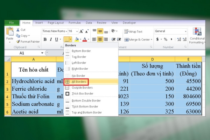Image resolution: width=210 pixels, height=140 pixels.
Task: Choose Left Border from the menu
Action: 91,63
